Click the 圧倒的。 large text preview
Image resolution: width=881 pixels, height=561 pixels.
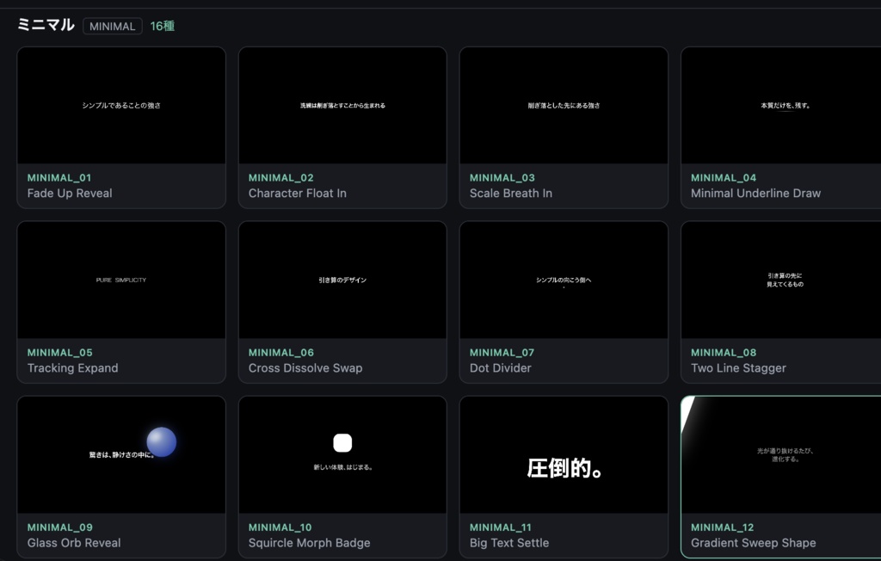click(564, 468)
